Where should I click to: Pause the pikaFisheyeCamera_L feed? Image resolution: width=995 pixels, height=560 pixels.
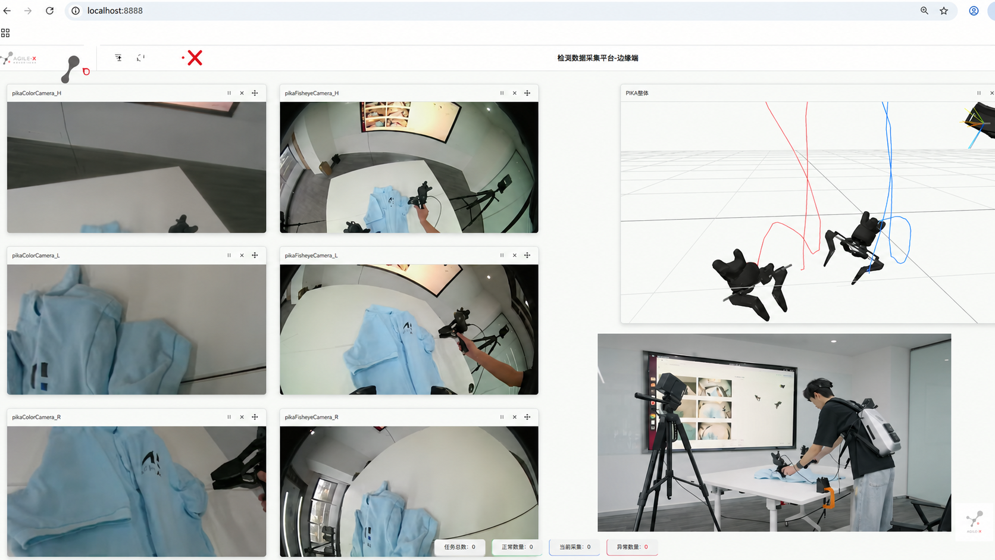click(502, 255)
